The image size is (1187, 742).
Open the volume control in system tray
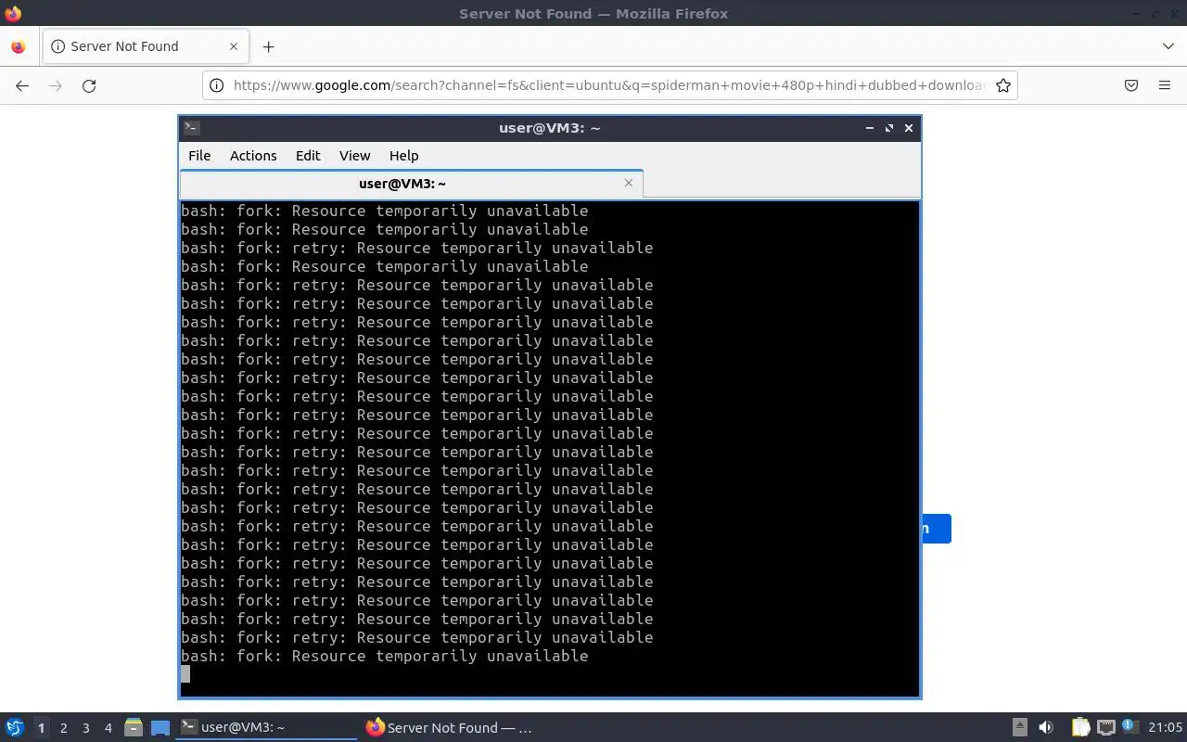coord(1046,728)
